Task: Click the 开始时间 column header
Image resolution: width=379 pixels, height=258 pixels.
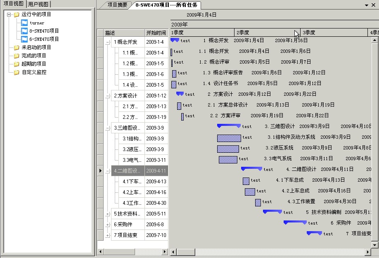Action: [x=156, y=33]
